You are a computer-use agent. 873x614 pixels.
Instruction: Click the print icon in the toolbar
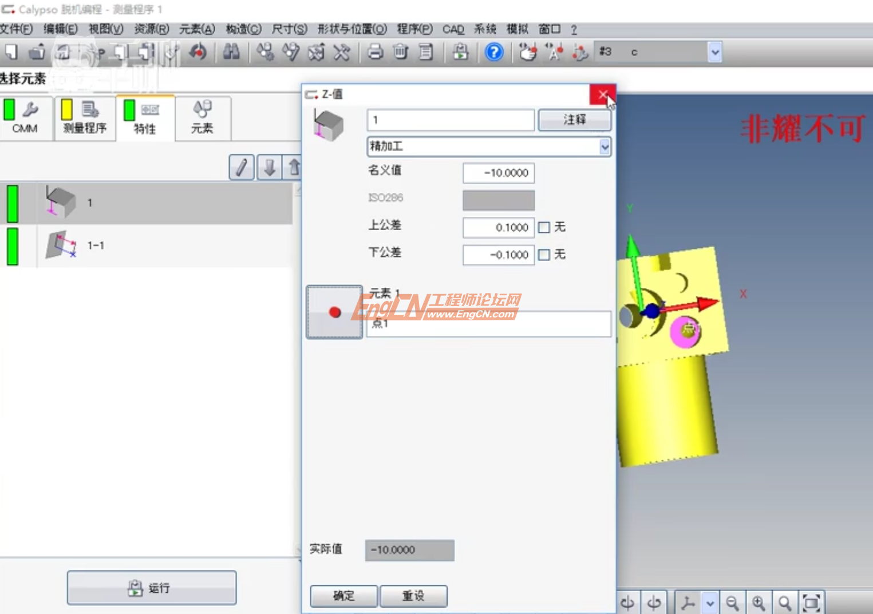click(x=375, y=52)
